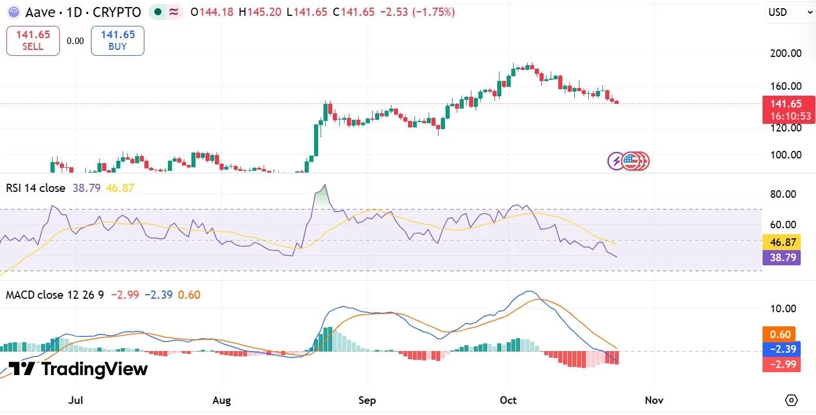Click the 100.00 price axis label
This screenshot has width=816, height=415.
[x=785, y=155]
